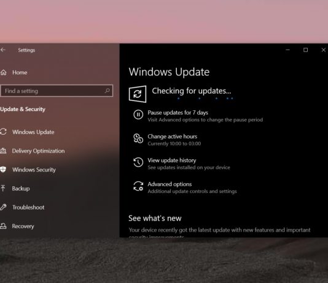
Task: Click the update history clock icon
Action: 138,162
